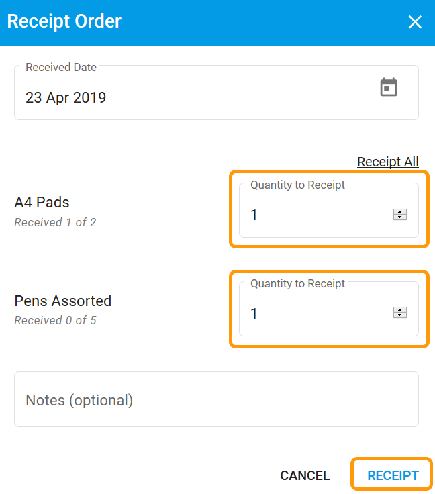Click the 'Received 1 of 2' status text
This screenshot has height=494, width=435.
pos(55,222)
